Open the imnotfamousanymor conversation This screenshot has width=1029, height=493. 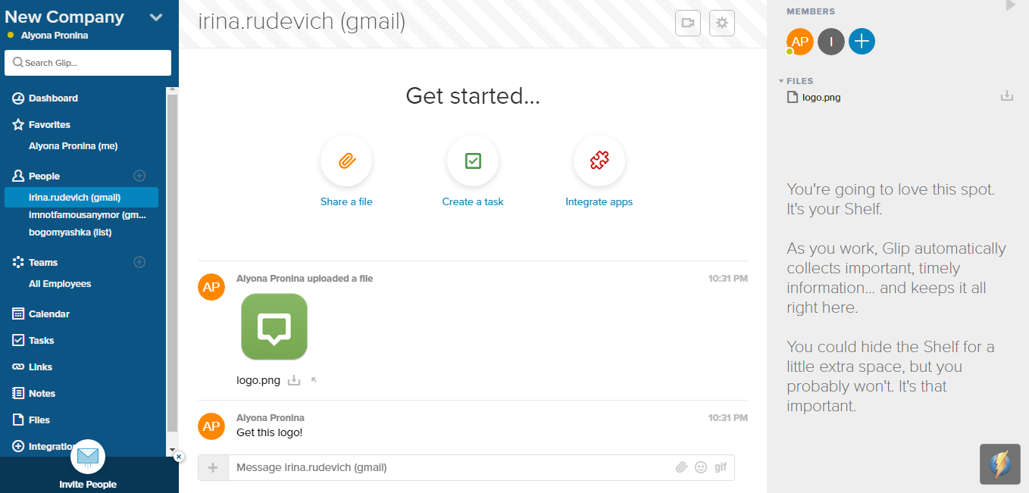pos(86,215)
